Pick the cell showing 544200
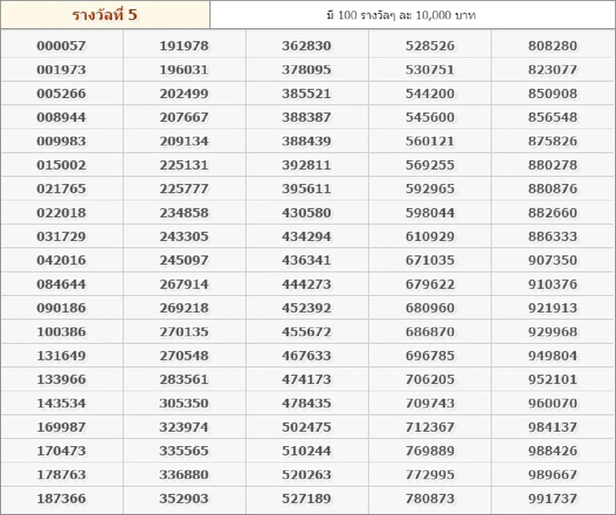The width and height of the screenshot is (616, 515). tap(430, 94)
